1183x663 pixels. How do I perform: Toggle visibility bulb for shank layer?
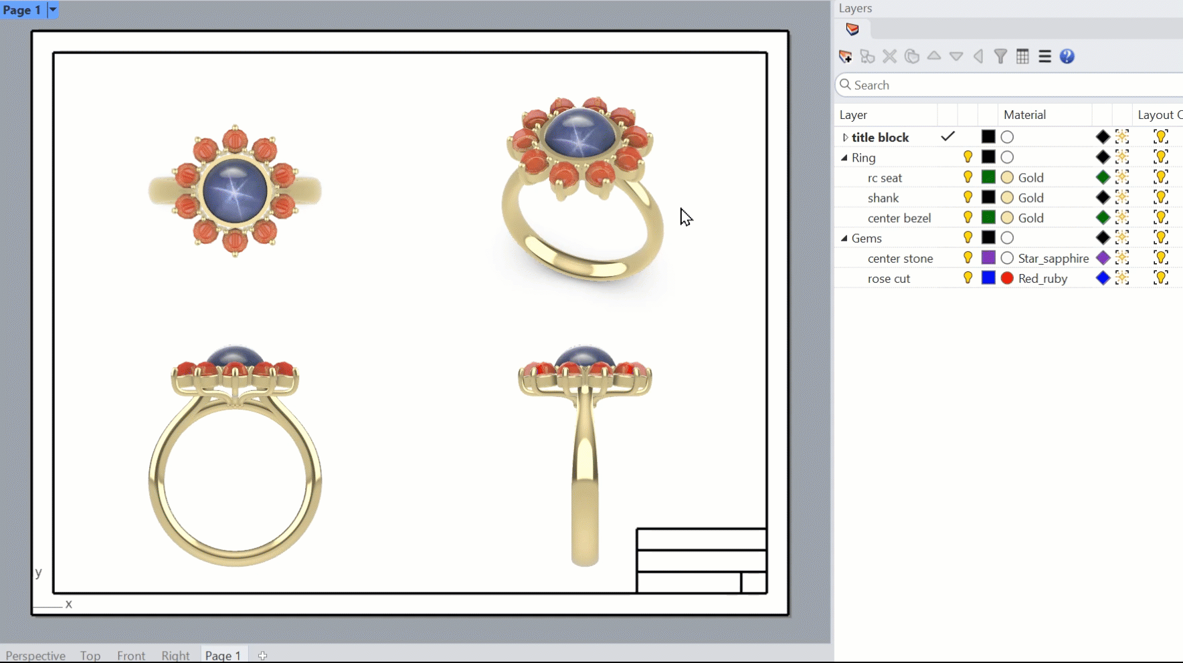[x=968, y=197]
